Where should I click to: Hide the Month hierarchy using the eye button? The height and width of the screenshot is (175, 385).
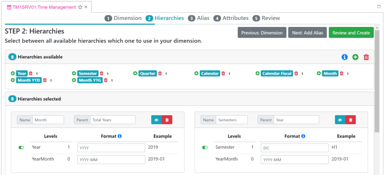[x=156, y=120]
